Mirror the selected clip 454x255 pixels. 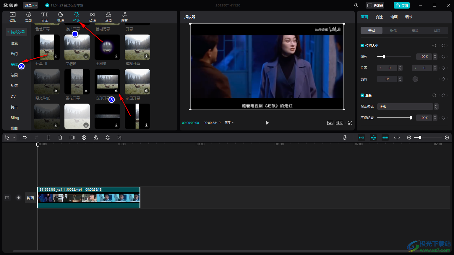click(x=96, y=138)
